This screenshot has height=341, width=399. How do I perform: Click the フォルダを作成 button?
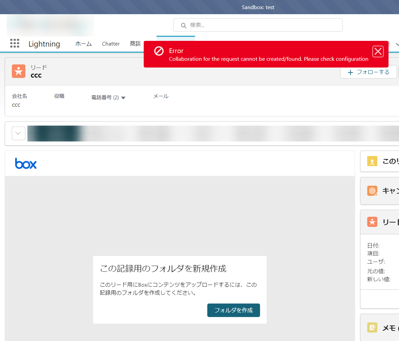tap(233, 310)
